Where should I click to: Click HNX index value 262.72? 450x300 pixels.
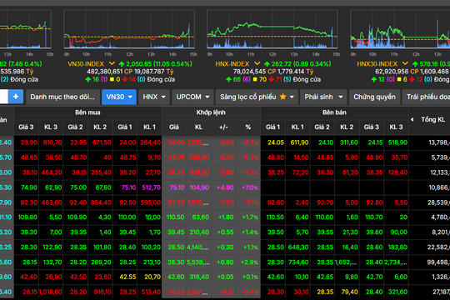282,63
